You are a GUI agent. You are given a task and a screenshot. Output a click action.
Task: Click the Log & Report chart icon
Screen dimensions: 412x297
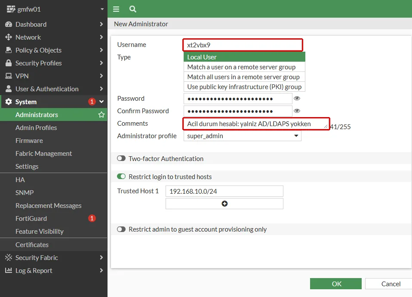9,270
